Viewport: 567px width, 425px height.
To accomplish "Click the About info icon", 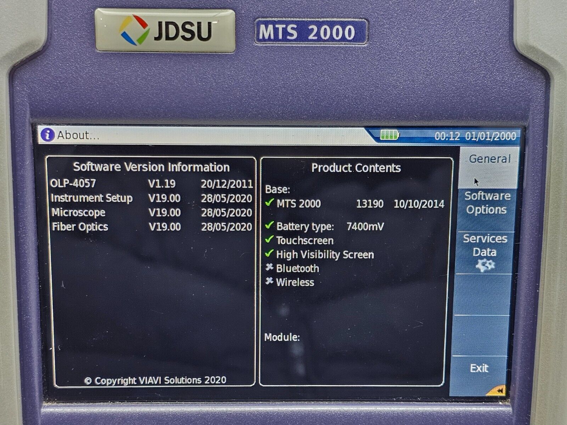I will pos(47,135).
